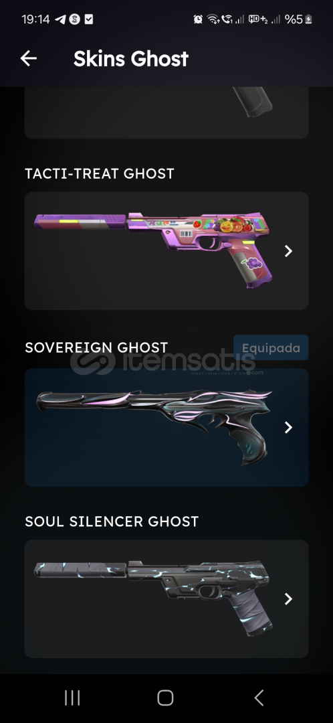
Task: Tap the Skins Ghost page title
Action: (x=131, y=58)
